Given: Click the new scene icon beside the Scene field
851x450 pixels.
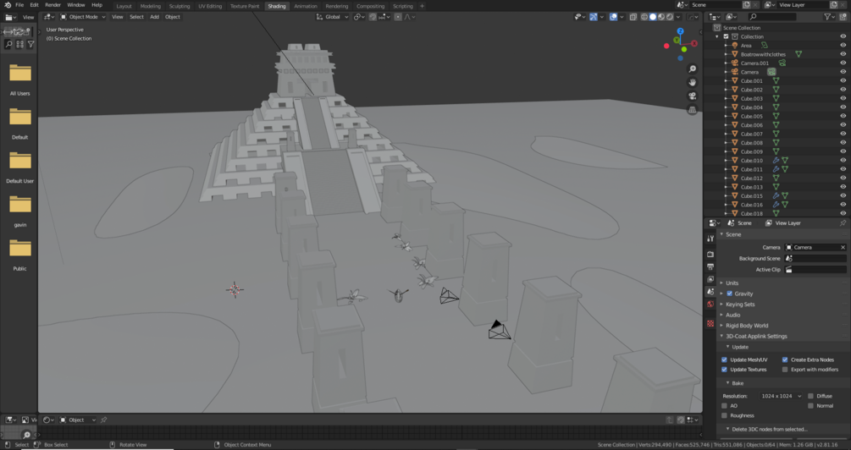Looking at the screenshot, I should tap(746, 5).
